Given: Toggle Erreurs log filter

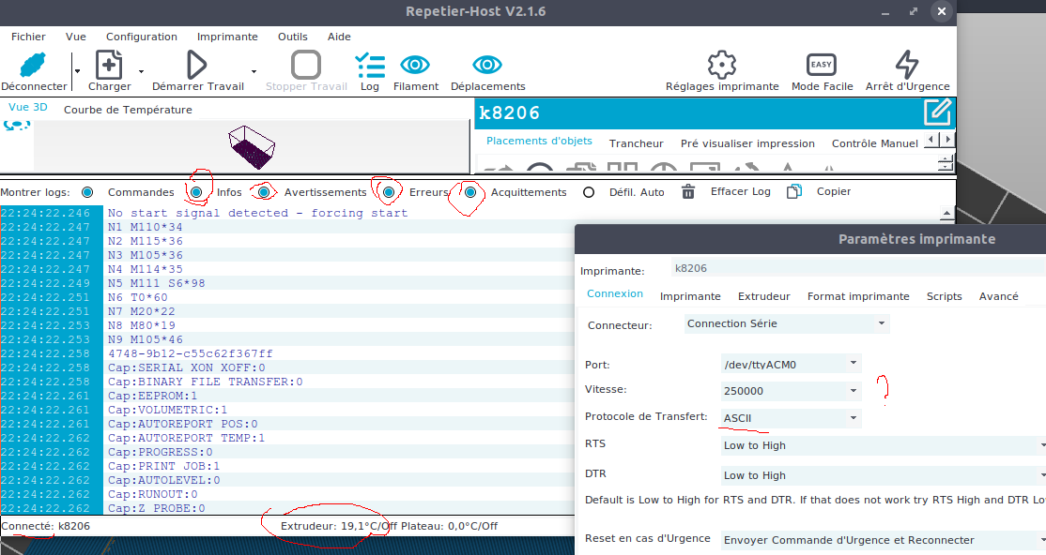Looking at the screenshot, I should click(x=389, y=192).
